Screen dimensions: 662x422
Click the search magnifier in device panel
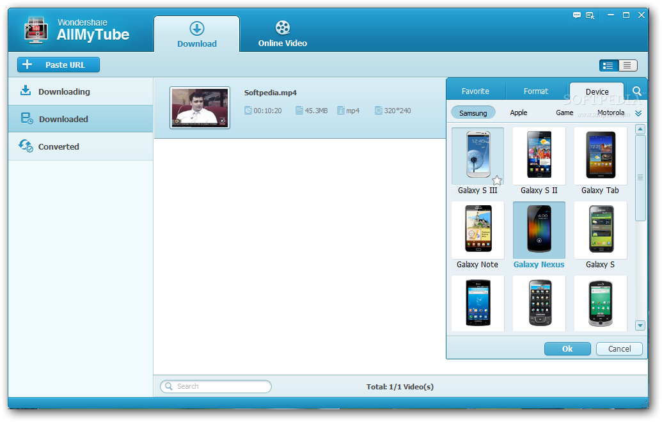636,91
